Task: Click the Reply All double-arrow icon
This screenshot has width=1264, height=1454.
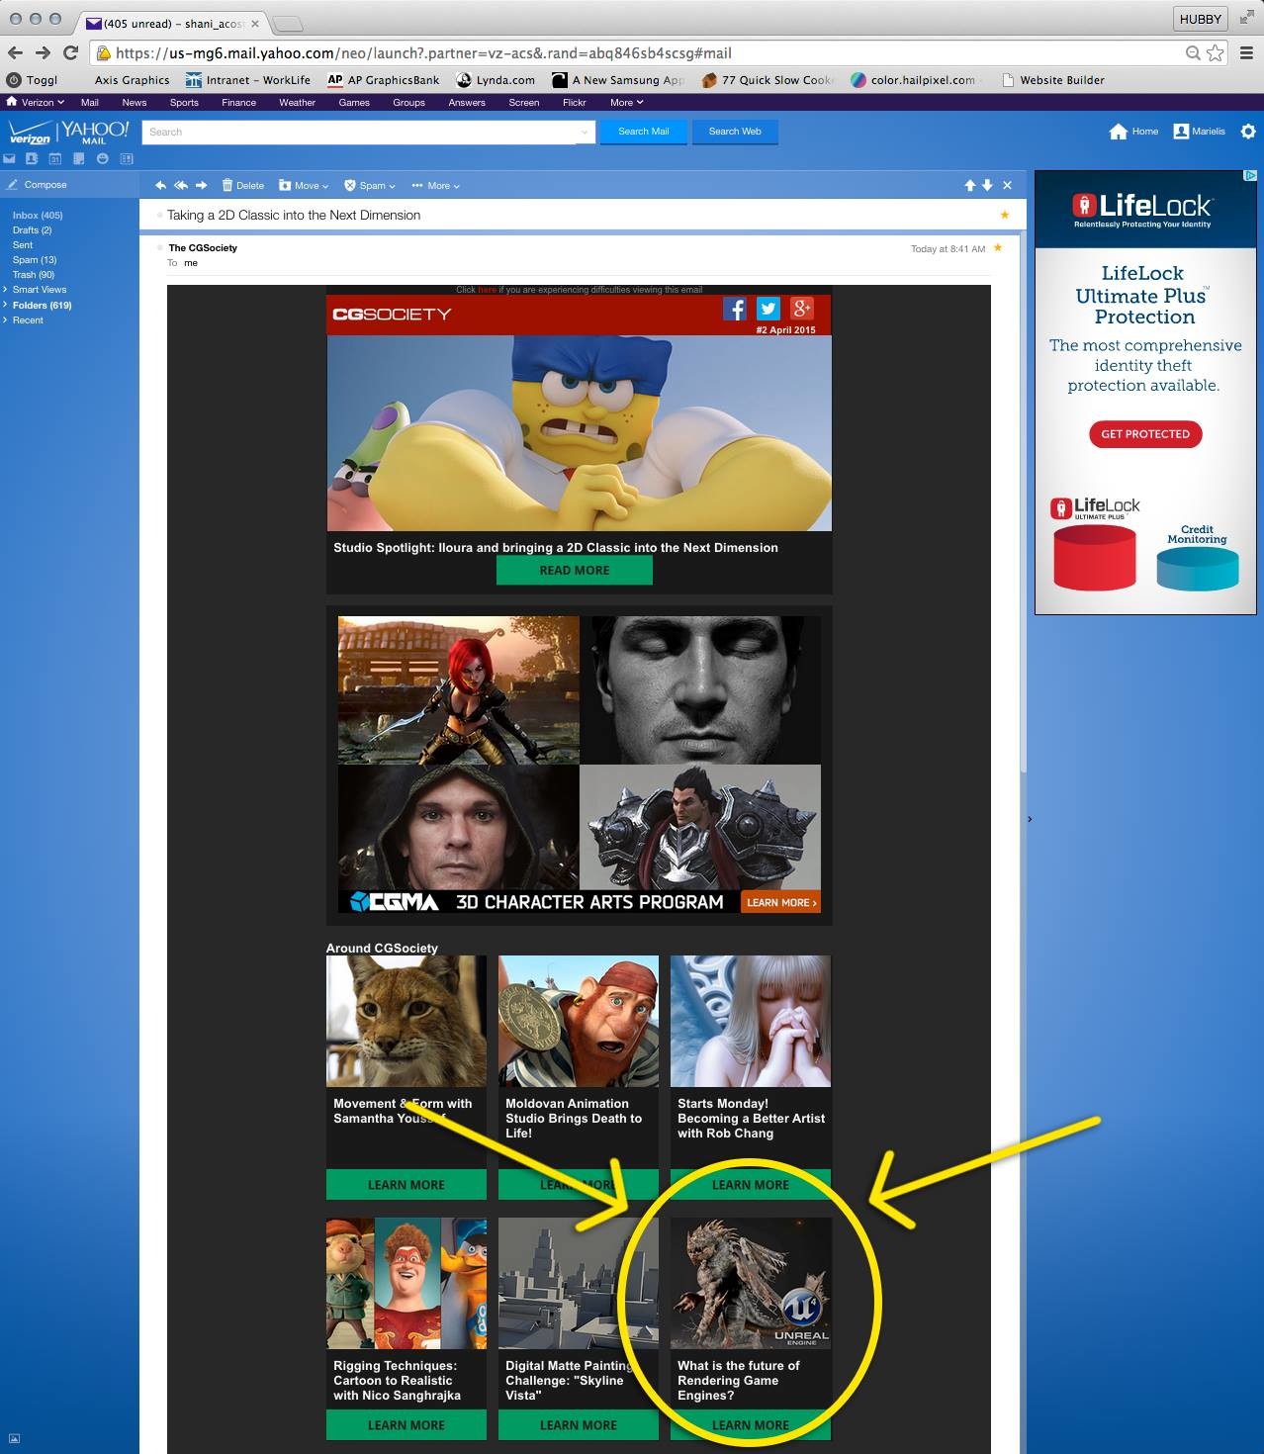Action: point(181,185)
